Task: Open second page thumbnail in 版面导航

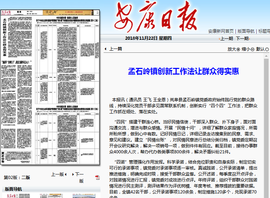Action: (x=51, y=196)
